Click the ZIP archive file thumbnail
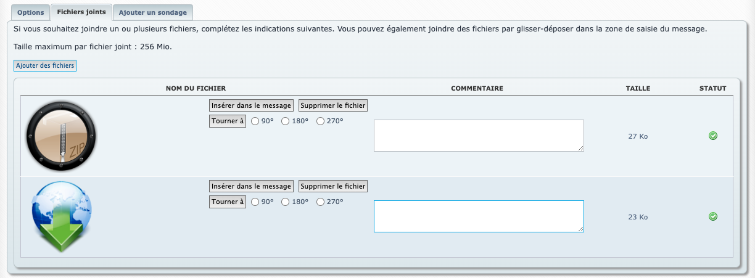The width and height of the screenshot is (755, 278). click(62, 136)
